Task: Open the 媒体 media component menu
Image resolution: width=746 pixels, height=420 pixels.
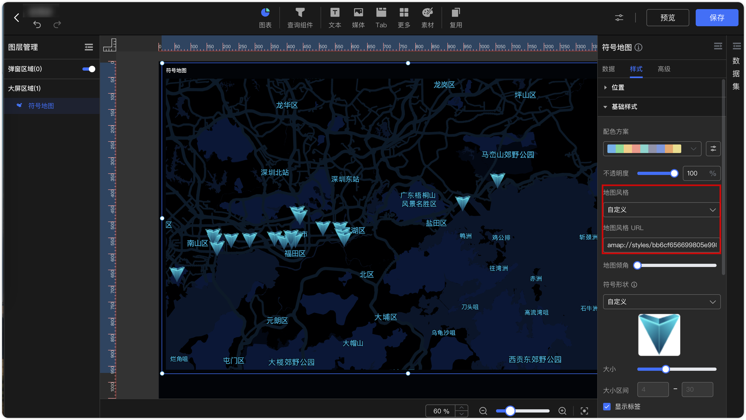Action: [x=358, y=18]
